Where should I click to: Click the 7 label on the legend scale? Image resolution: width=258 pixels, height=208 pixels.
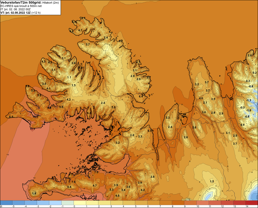[160, 206]
